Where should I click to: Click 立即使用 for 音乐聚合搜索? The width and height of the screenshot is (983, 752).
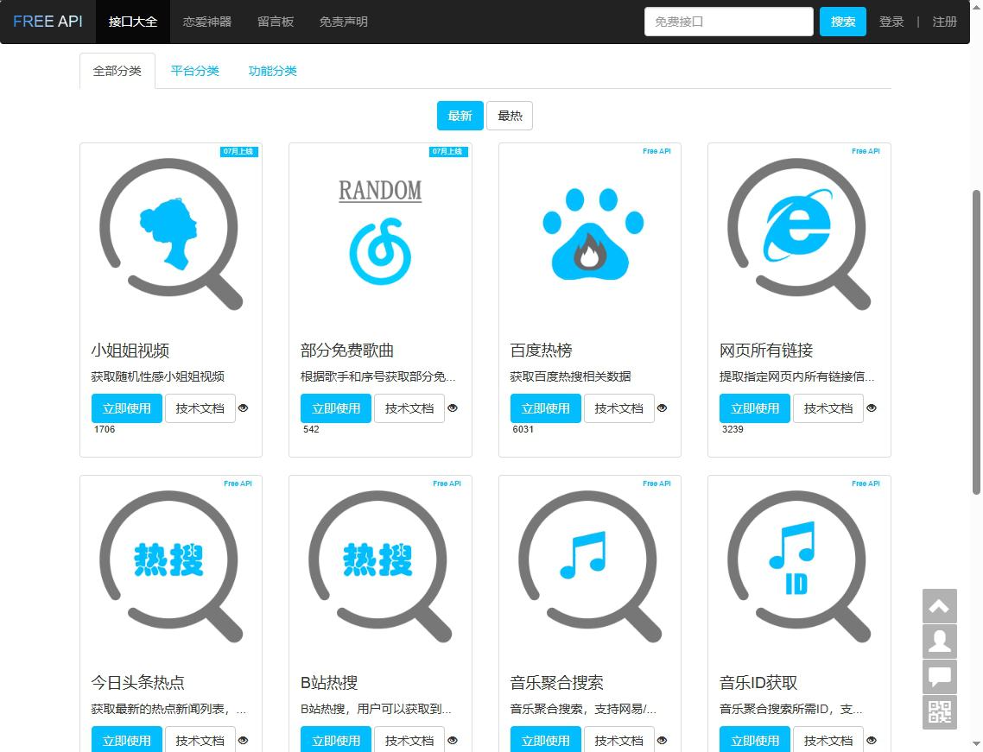(x=545, y=739)
